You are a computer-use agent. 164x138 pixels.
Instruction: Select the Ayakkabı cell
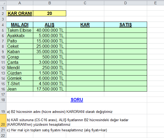point(20,36)
